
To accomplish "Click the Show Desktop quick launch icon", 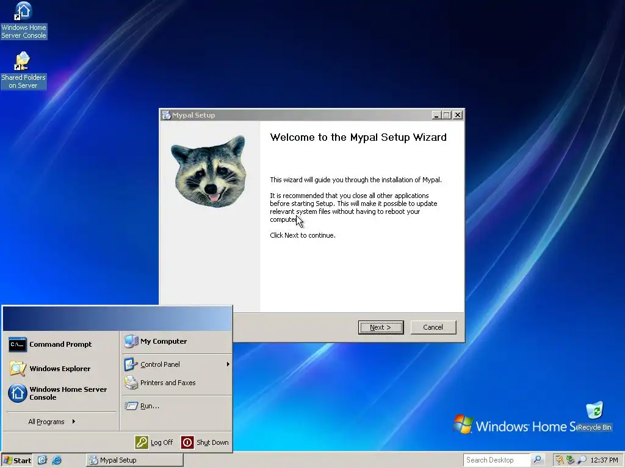I will coord(42,460).
